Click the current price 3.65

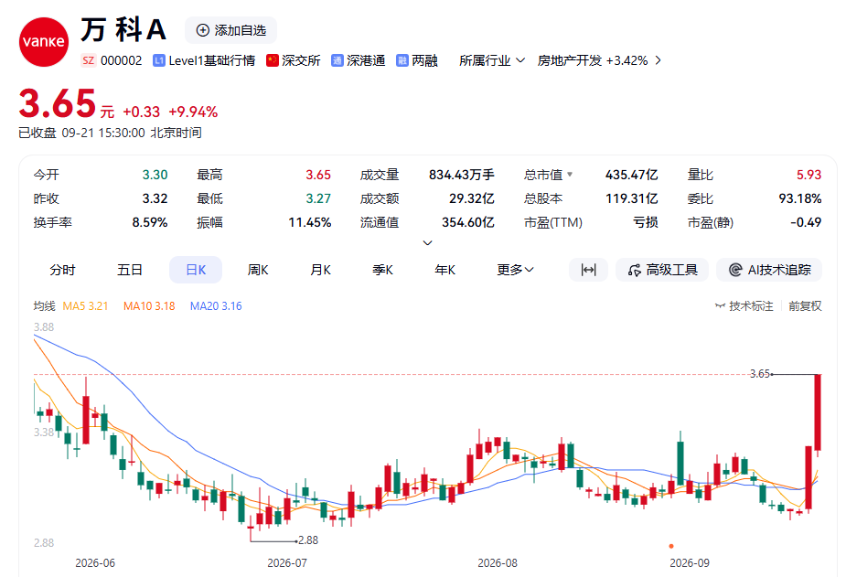point(58,103)
